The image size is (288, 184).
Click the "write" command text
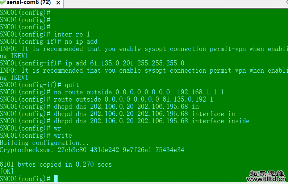pos(63,136)
